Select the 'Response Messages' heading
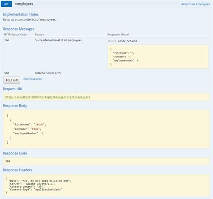The width and height of the screenshot is (213, 199). [x=18, y=29]
